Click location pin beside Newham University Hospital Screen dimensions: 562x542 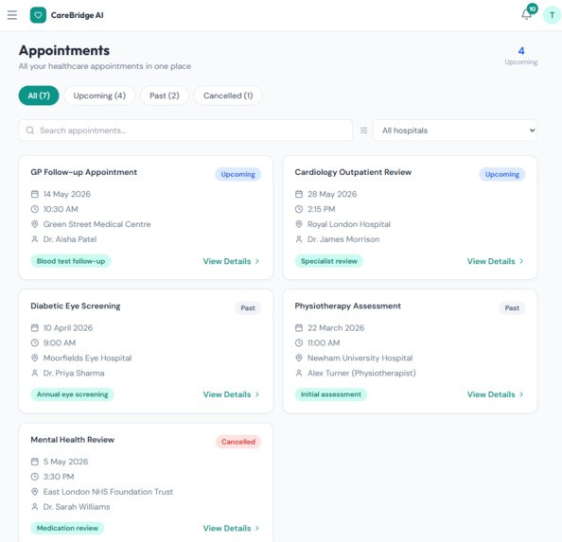[299, 358]
